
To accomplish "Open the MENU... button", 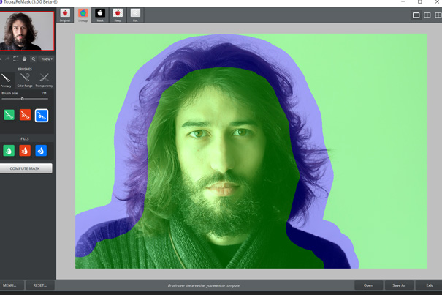I will pos(9,285).
